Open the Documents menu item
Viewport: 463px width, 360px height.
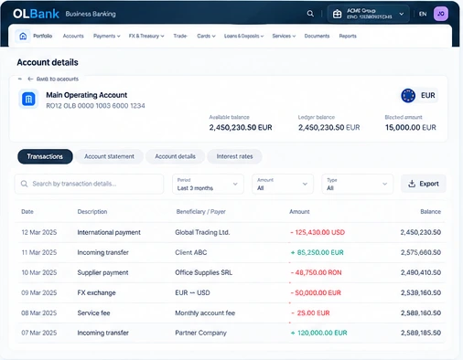(x=317, y=36)
